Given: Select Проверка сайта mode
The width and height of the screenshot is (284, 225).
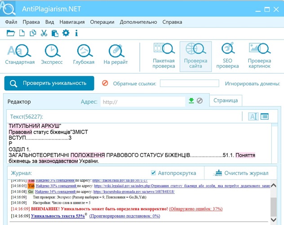Looking at the screenshot, I should [195, 57].
